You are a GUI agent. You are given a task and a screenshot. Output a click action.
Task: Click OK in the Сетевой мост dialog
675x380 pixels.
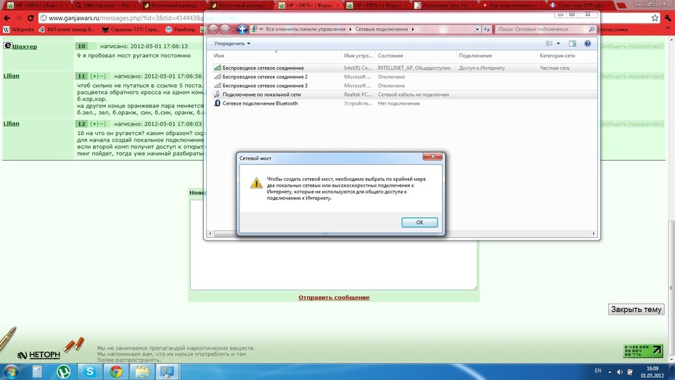pos(420,222)
